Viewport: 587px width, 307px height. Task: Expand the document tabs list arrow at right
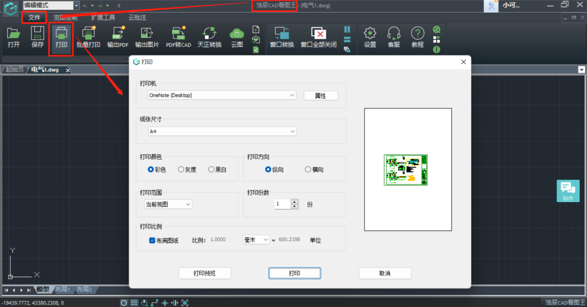582,70
